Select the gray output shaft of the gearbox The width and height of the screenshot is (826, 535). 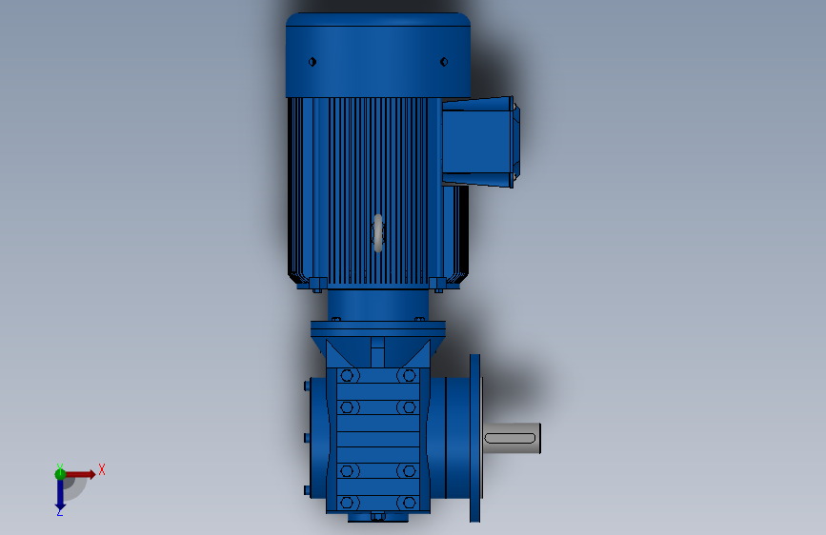pyautogui.click(x=512, y=438)
